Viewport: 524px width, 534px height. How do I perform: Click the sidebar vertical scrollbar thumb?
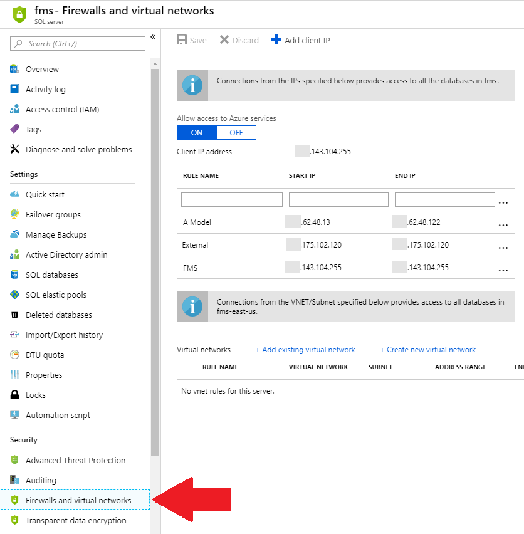(155, 262)
